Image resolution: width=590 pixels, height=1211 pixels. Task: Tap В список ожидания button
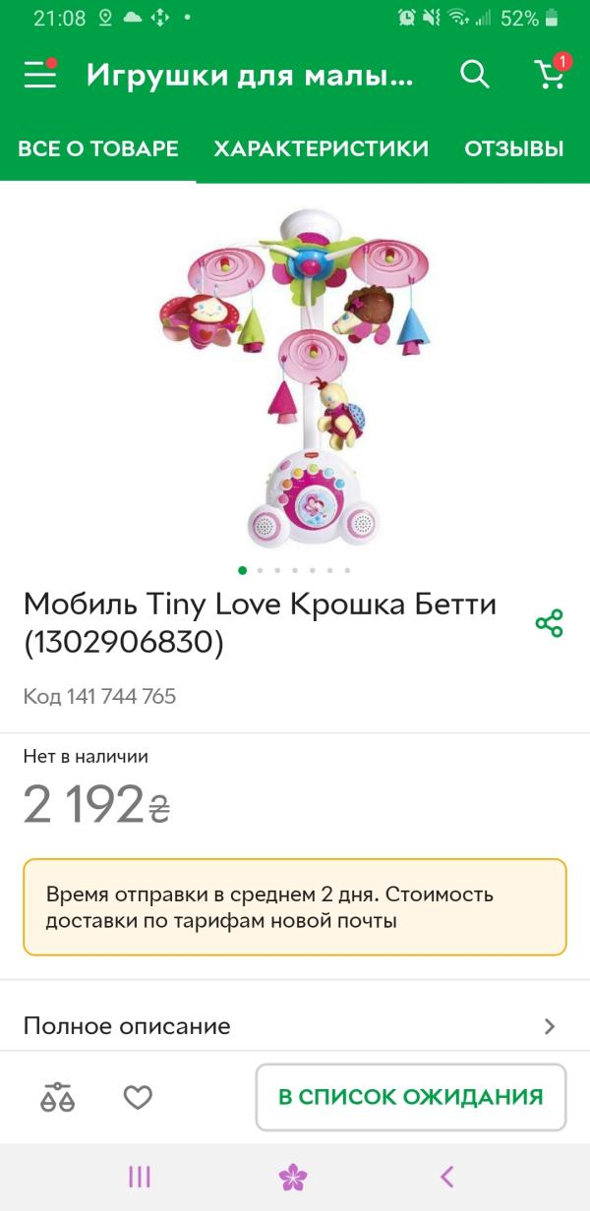(411, 1097)
